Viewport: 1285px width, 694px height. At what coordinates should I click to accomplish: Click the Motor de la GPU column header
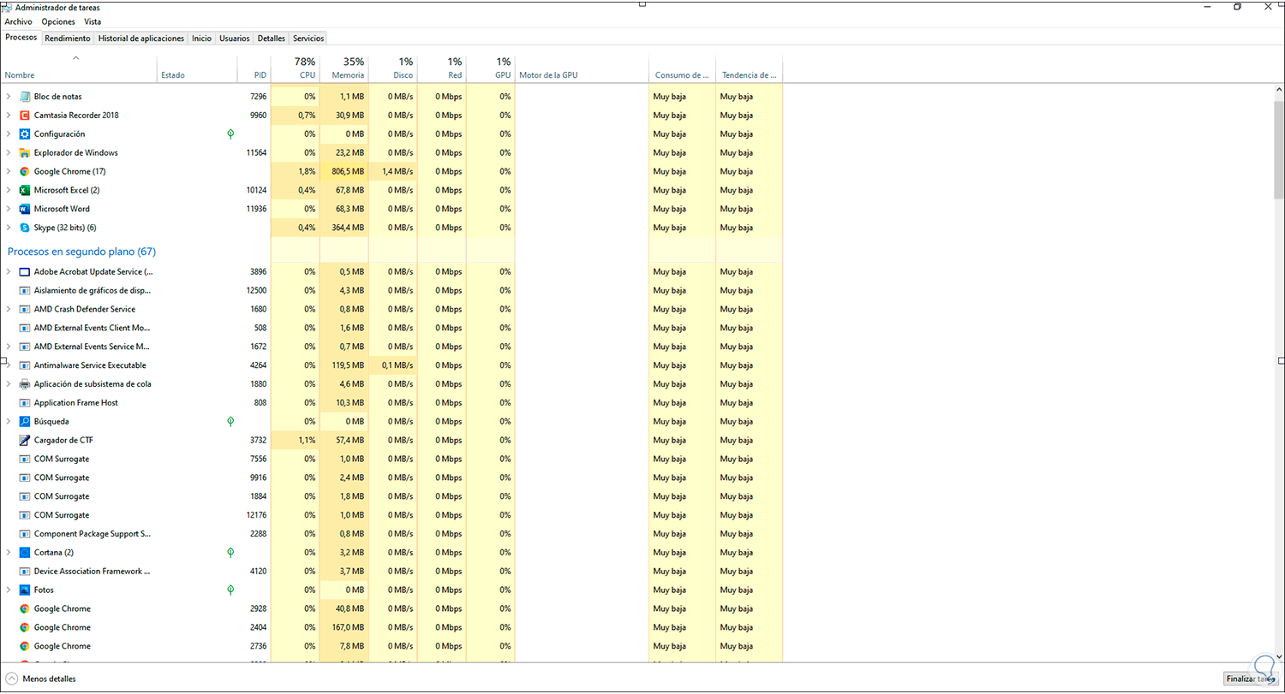click(x=582, y=68)
